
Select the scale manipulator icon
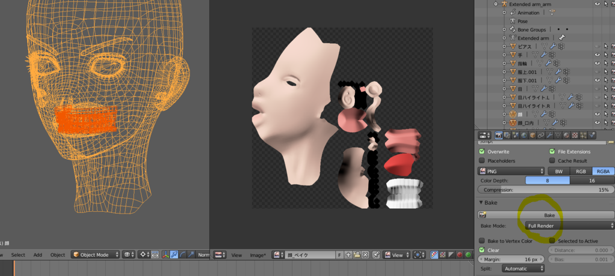(190, 255)
